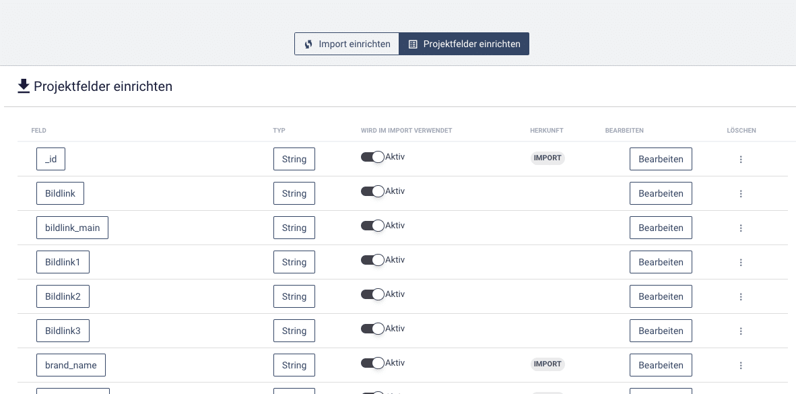This screenshot has width=796, height=394.
Task: Toggle Aktiv switch for _id field
Action: pos(372,157)
